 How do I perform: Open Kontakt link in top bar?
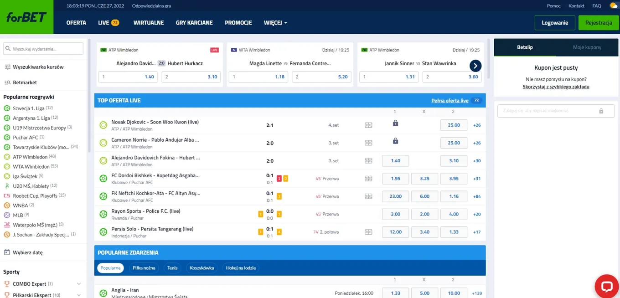tap(576, 6)
